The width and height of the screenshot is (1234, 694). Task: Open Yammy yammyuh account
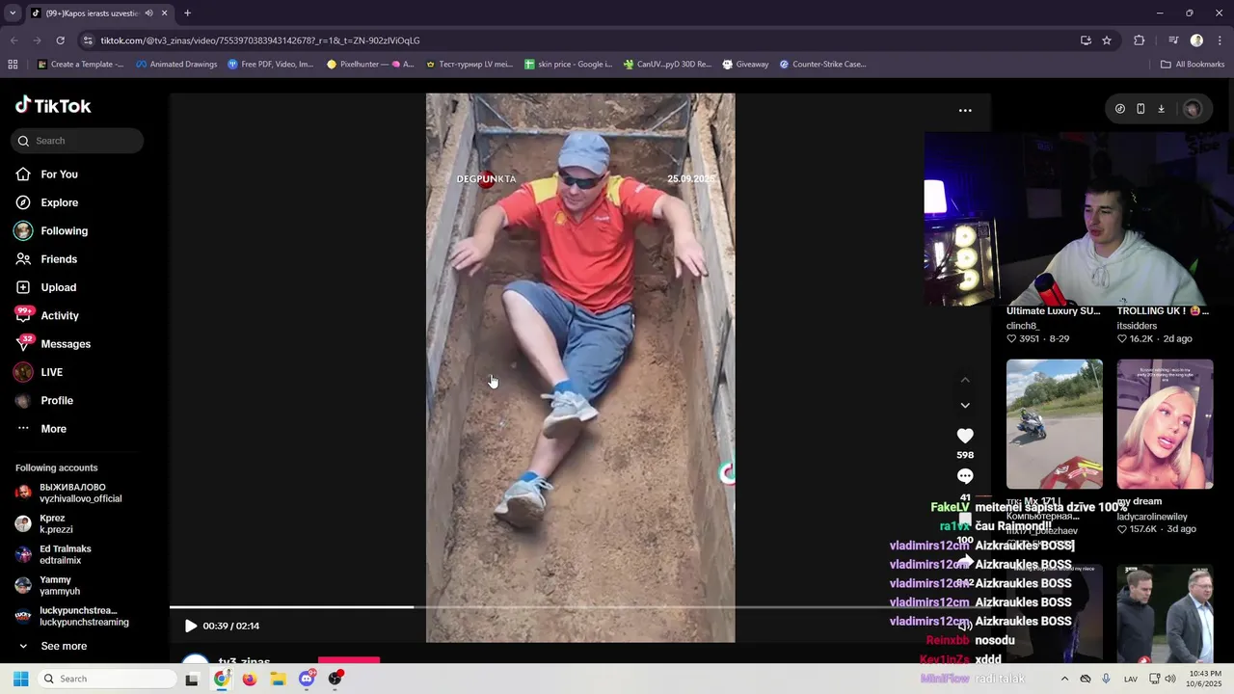point(47,585)
